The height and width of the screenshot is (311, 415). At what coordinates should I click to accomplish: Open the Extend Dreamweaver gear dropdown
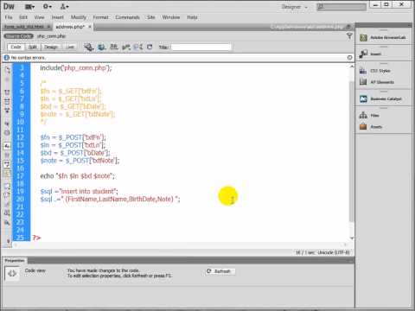coord(48,6)
